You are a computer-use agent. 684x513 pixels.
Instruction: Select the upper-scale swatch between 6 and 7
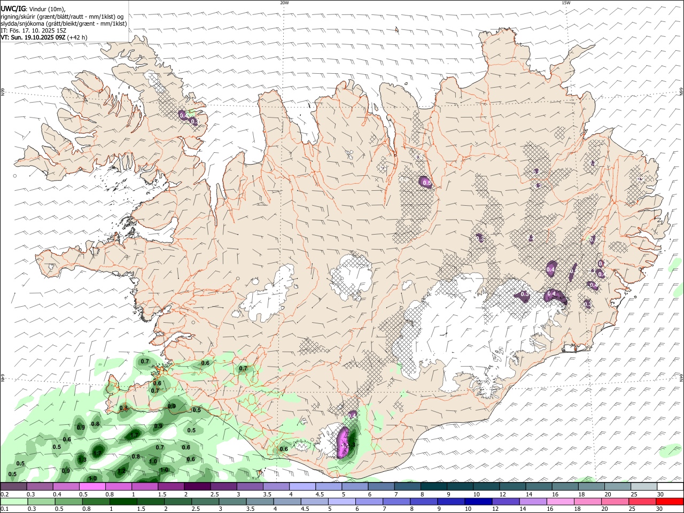click(x=382, y=486)
